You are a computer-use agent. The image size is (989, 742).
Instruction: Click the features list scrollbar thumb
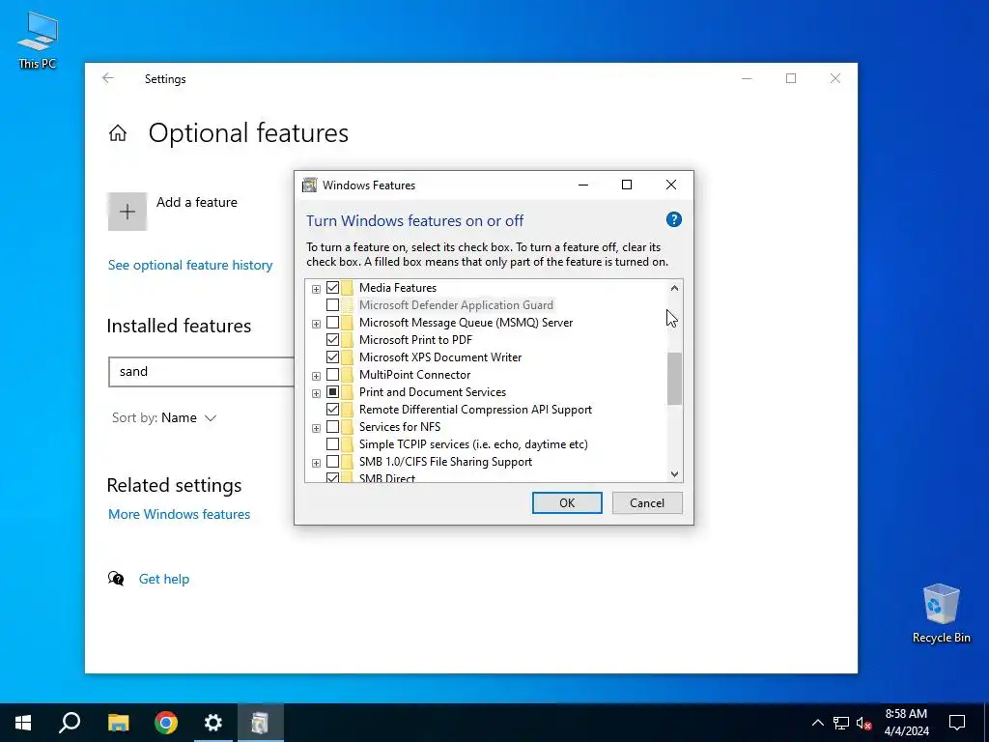pyautogui.click(x=674, y=379)
